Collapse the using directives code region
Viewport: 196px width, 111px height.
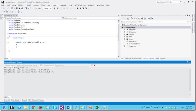tap(8, 21)
